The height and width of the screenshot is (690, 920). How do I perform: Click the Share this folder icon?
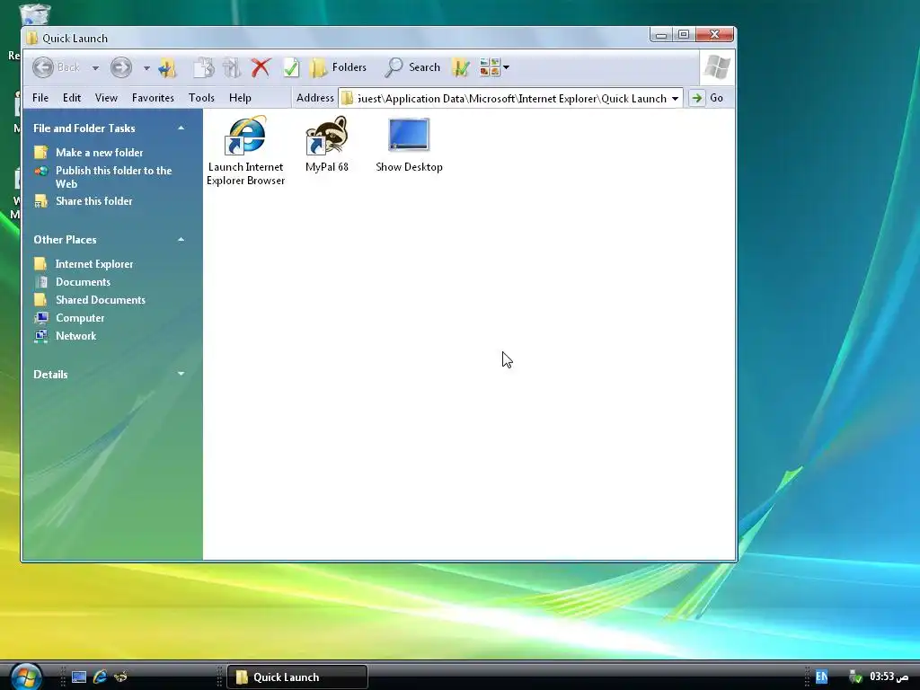(40, 201)
